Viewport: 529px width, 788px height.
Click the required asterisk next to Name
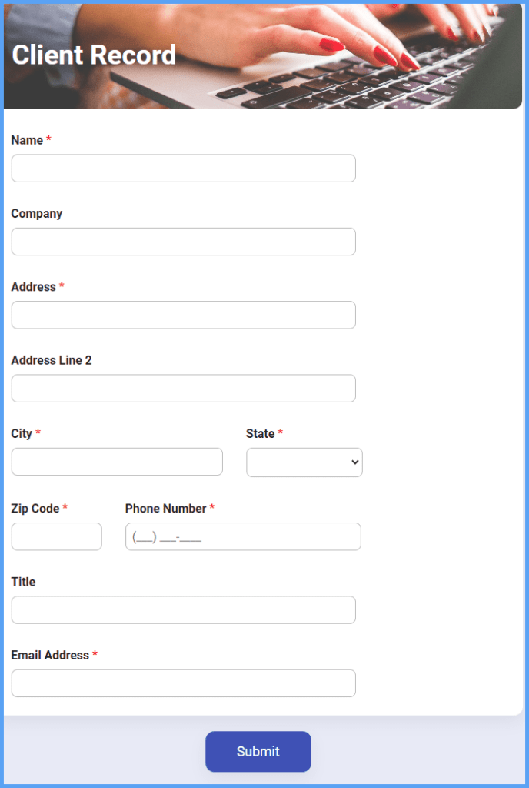tap(48, 139)
